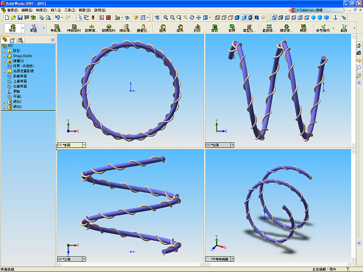Select the Swept Boss (掃出填料) tool

126,28
